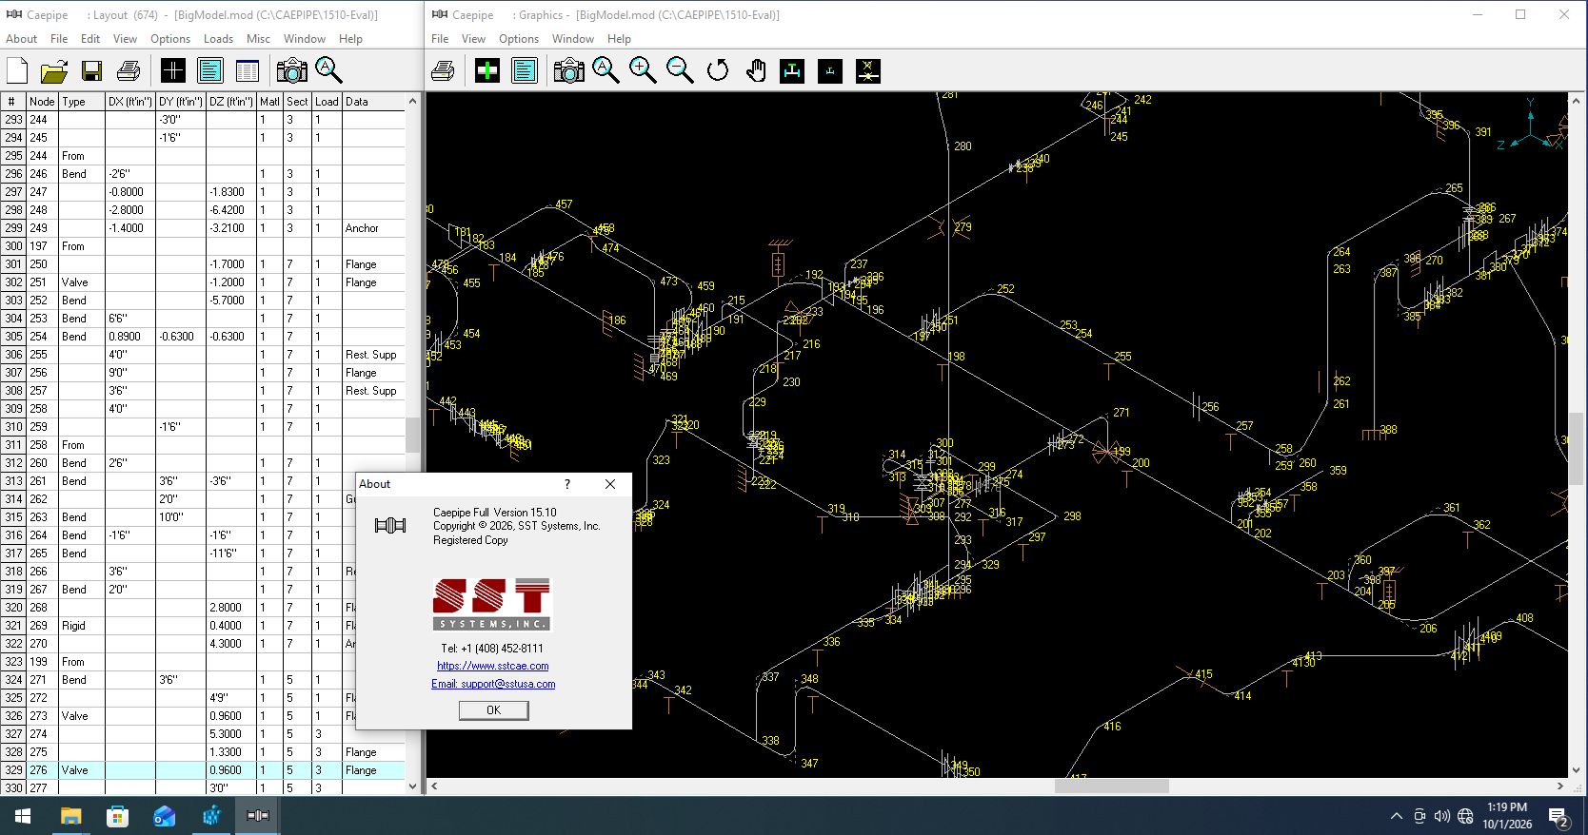This screenshot has width=1588, height=835.
Task: Zoom to fit all in Graphics window
Action: [605, 70]
